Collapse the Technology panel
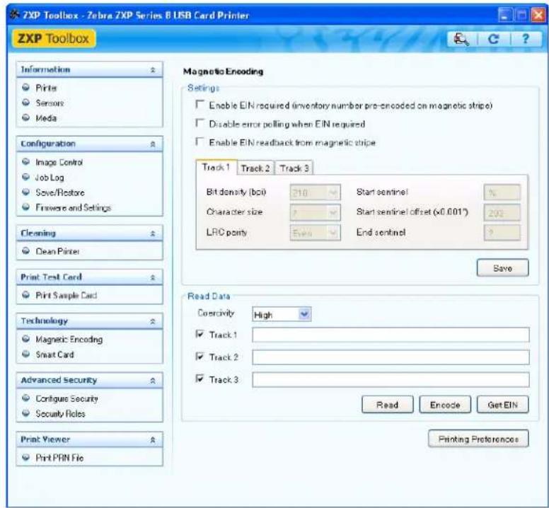Screen dimensions: 549x508 pyautogui.click(x=153, y=321)
